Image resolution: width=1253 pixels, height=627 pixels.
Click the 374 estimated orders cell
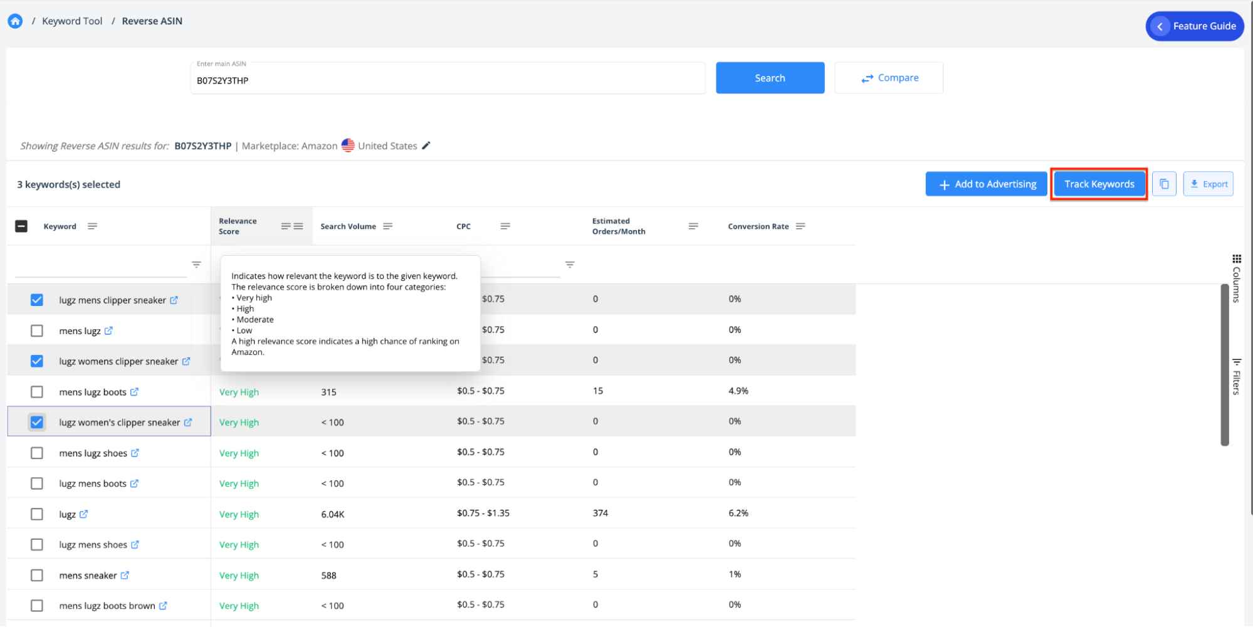600,513
